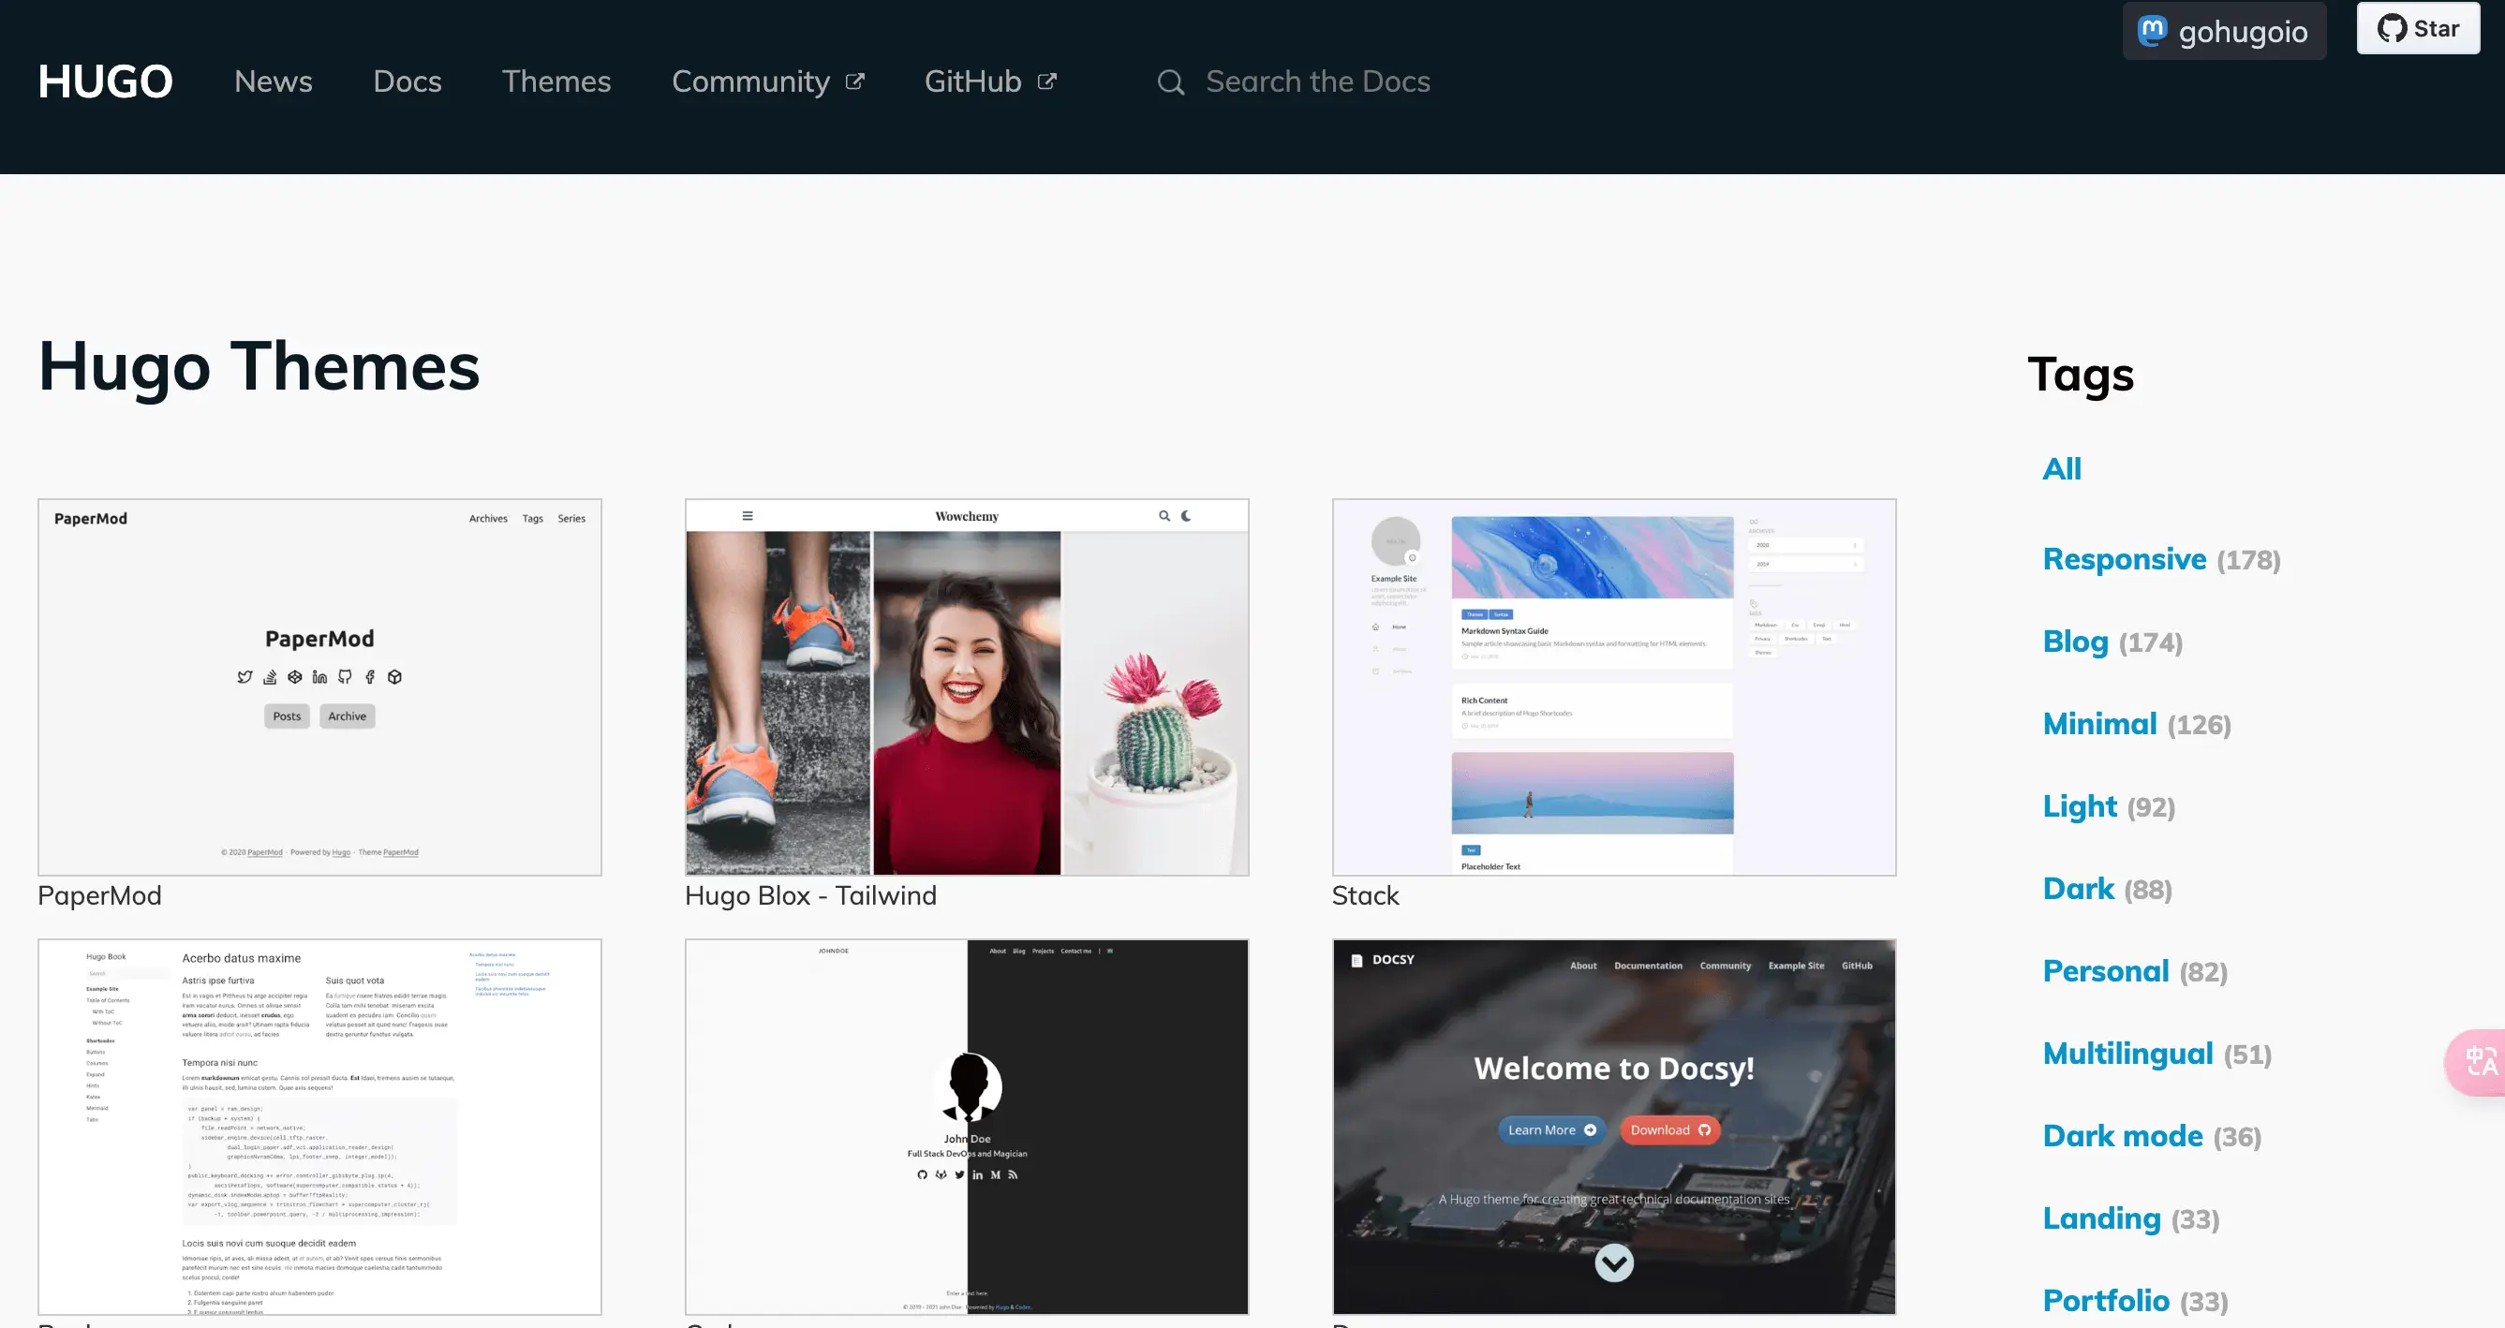
Task: Click Learn More in Docsy preview
Action: pyautogui.click(x=1551, y=1129)
